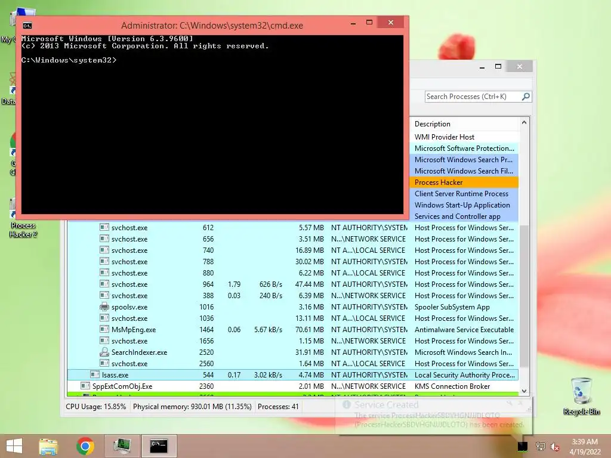
Task: Click Microsoft Software Protection description
Action: click(x=464, y=148)
